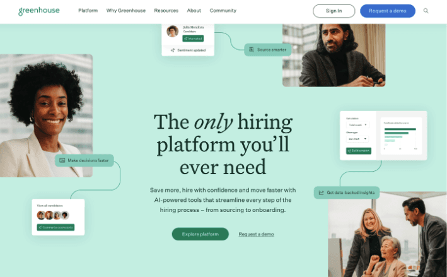447x277 pixels.
Task: Click the candidate avatars under View all candidates
Action: pos(53,215)
